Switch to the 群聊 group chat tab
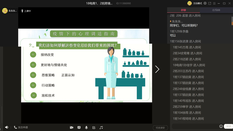The width and height of the screenshot is (233, 131). click(183, 10)
